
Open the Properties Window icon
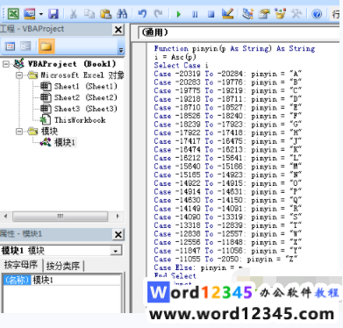click(x=264, y=14)
